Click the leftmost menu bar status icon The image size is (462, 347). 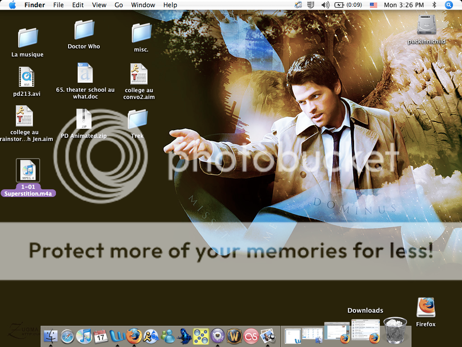298,5
